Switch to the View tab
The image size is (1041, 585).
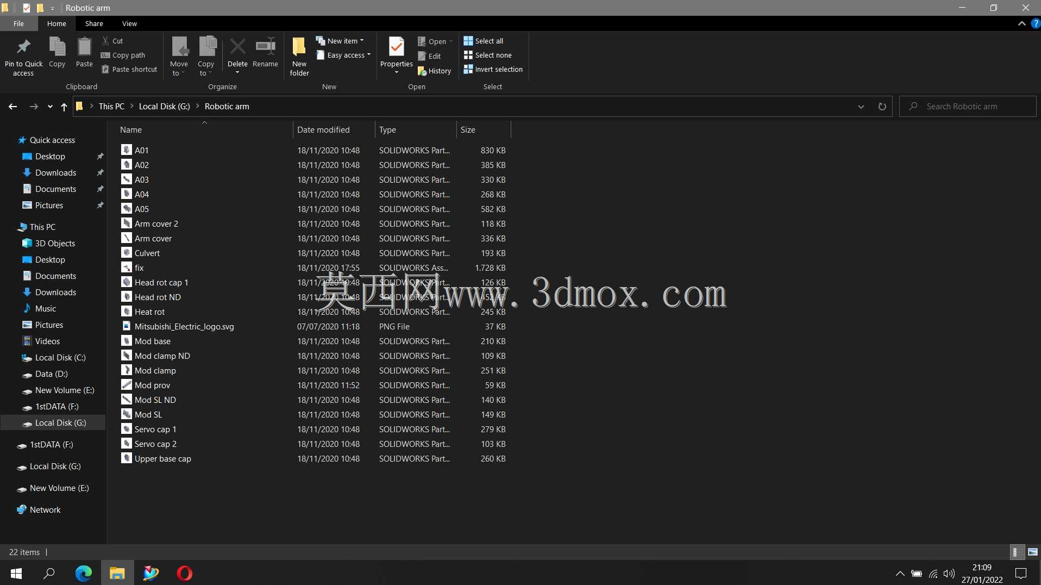pyautogui.click(x=129, y=23)
